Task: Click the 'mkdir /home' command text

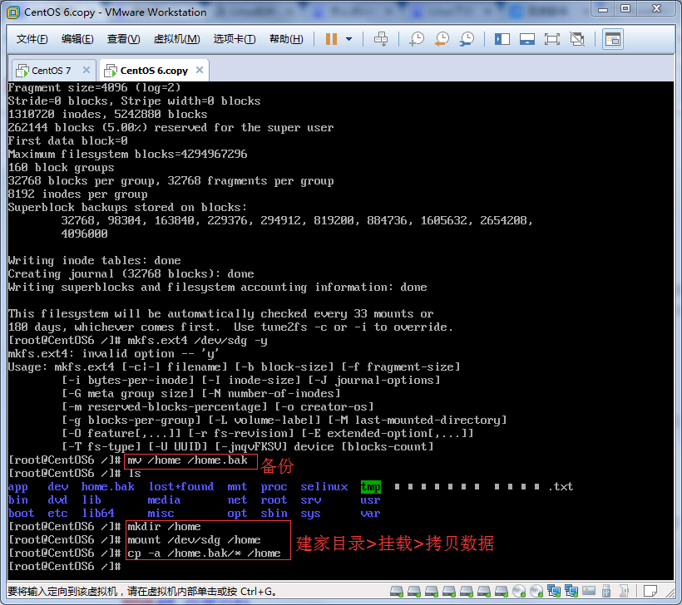Action: (x=164, y=527)
